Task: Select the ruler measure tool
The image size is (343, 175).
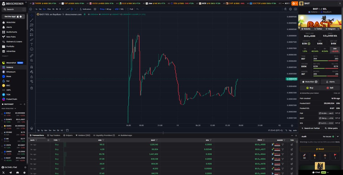Action: pyautogui.click(x=31, y=55)
